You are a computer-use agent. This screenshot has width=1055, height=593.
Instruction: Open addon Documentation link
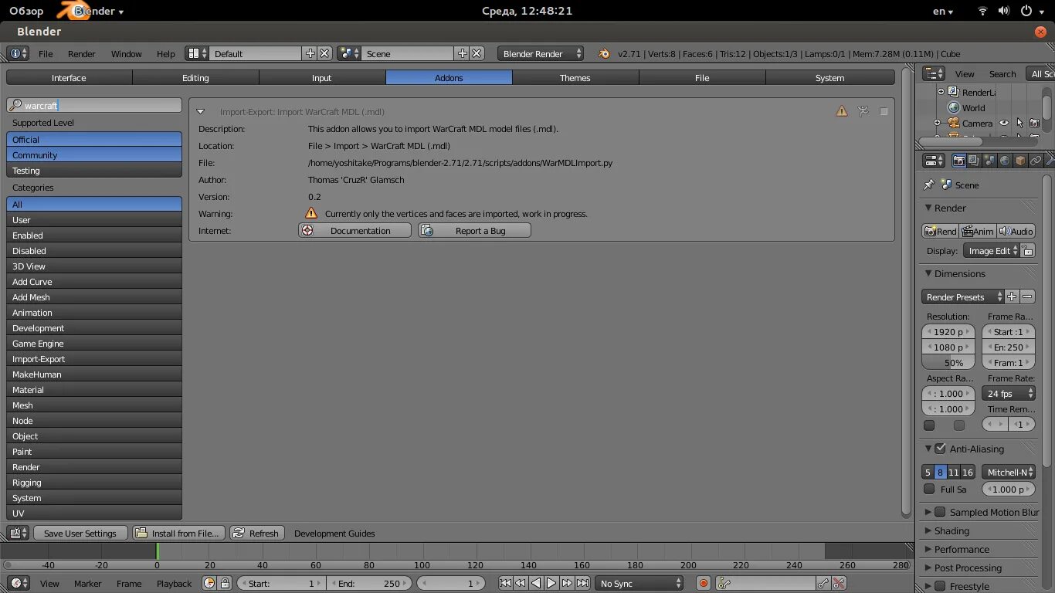pos(354,230)
